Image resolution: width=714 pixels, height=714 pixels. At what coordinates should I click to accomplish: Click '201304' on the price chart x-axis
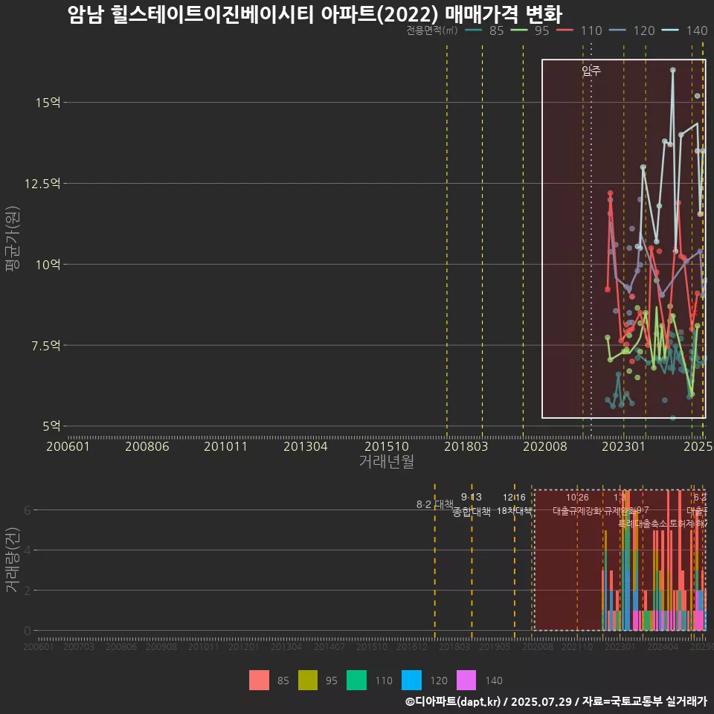pyautogui.click(x=306, y=446)
